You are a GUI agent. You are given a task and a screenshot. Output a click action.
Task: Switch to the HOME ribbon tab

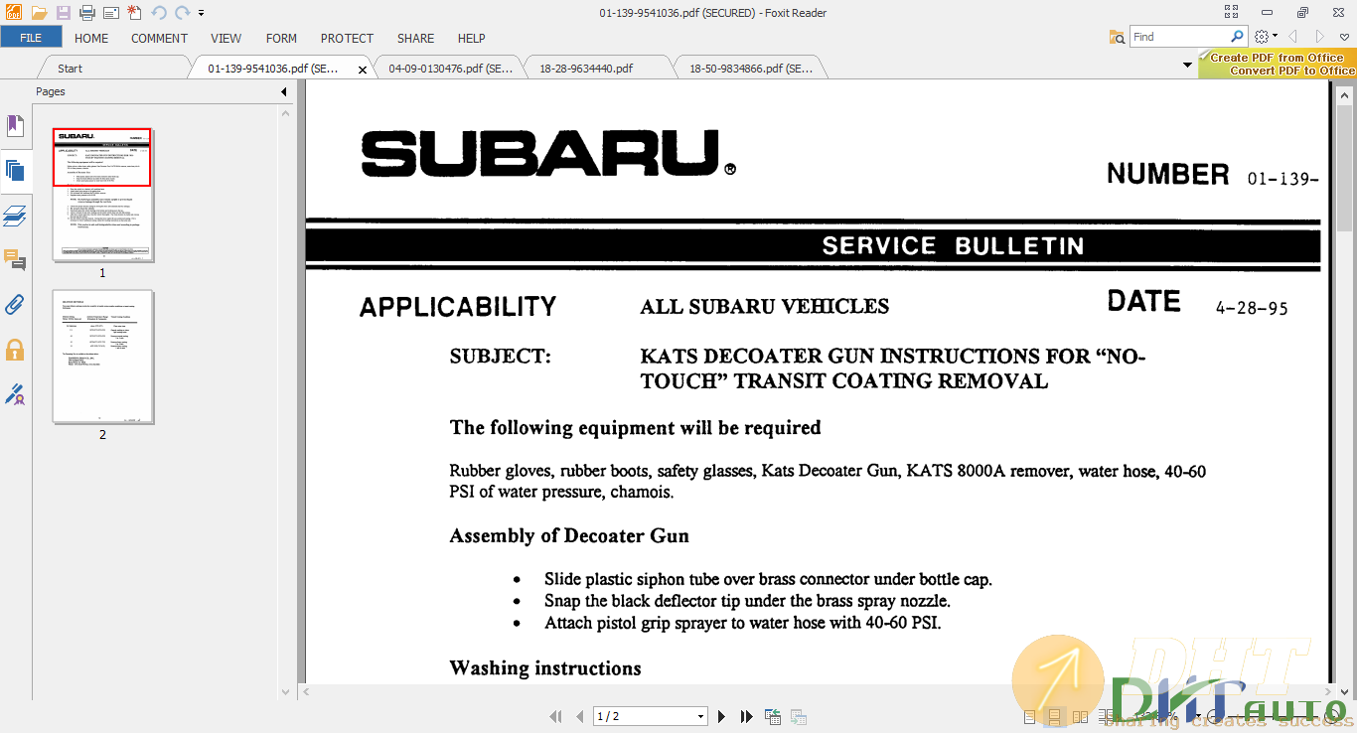click(91, 38)
